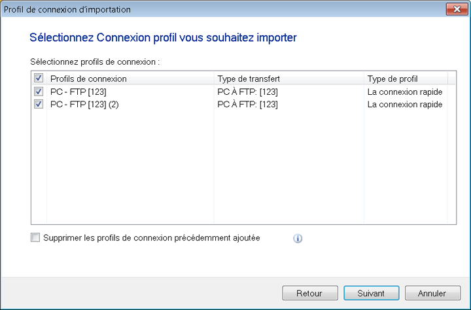
Task: Click the dialog title bar text
Action: (67, 9)
